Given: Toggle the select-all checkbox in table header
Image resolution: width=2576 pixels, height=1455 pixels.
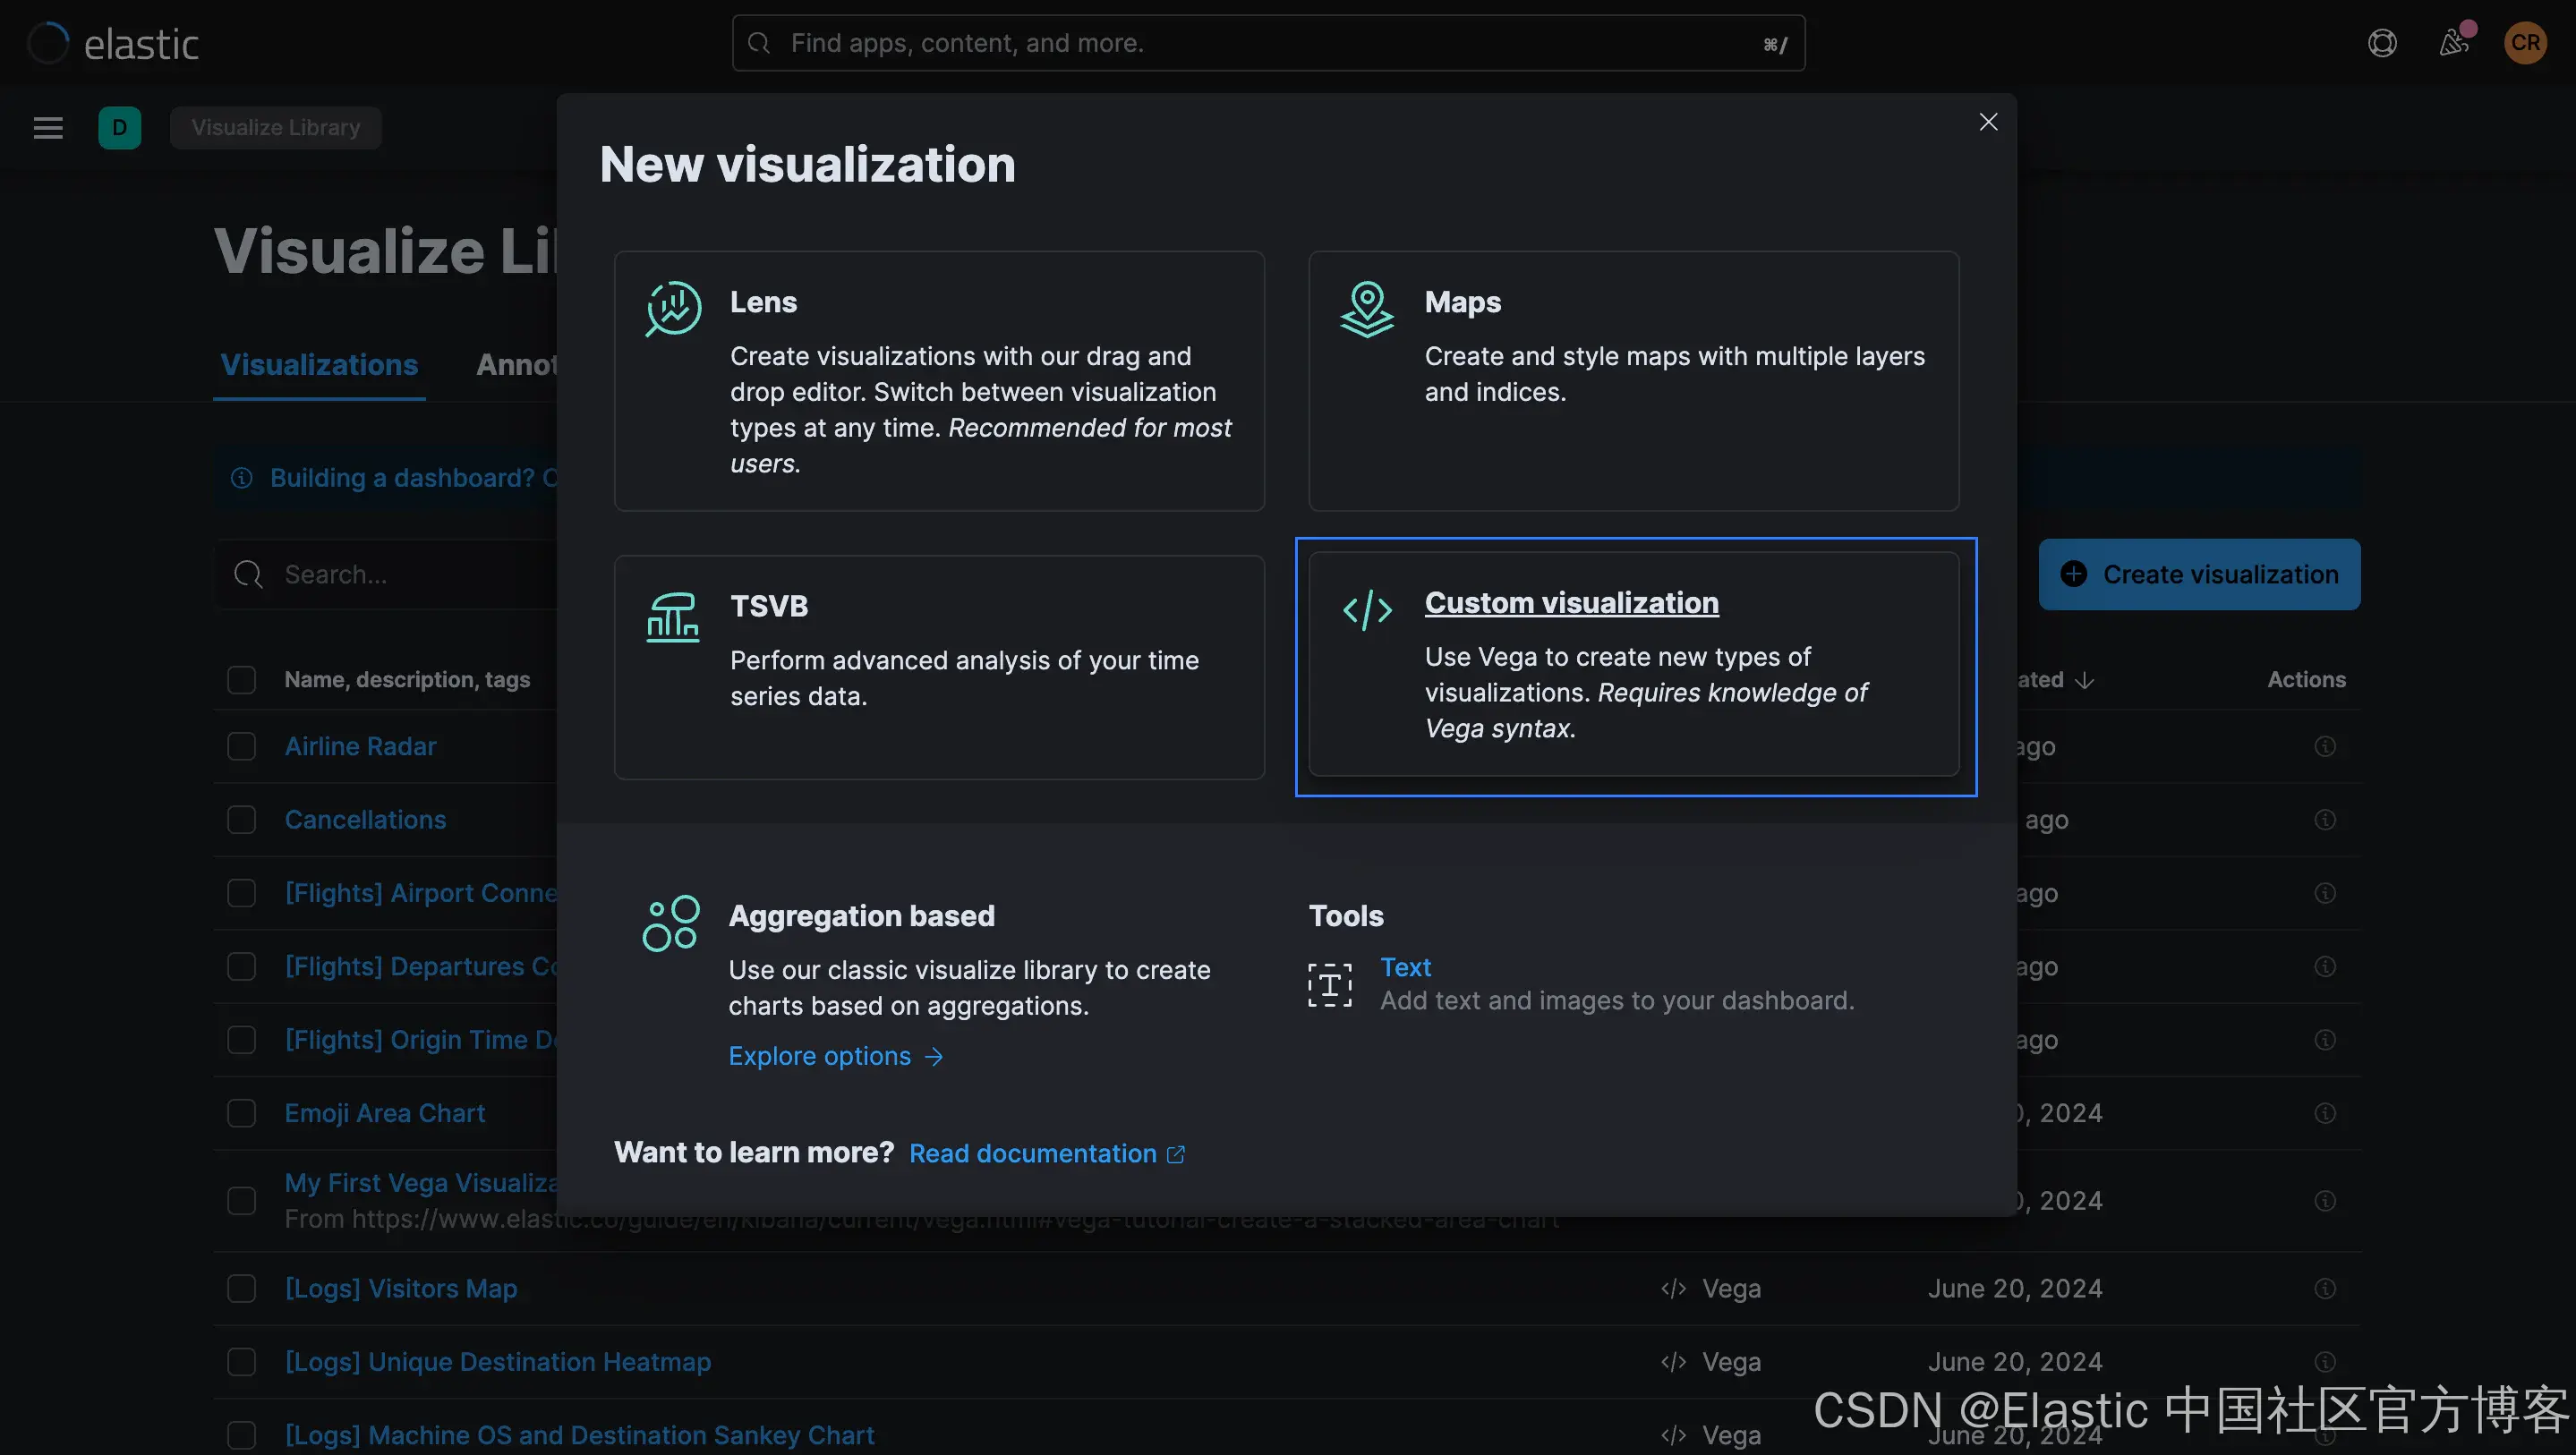Looking at the screenshot, I should click(241, 680).
